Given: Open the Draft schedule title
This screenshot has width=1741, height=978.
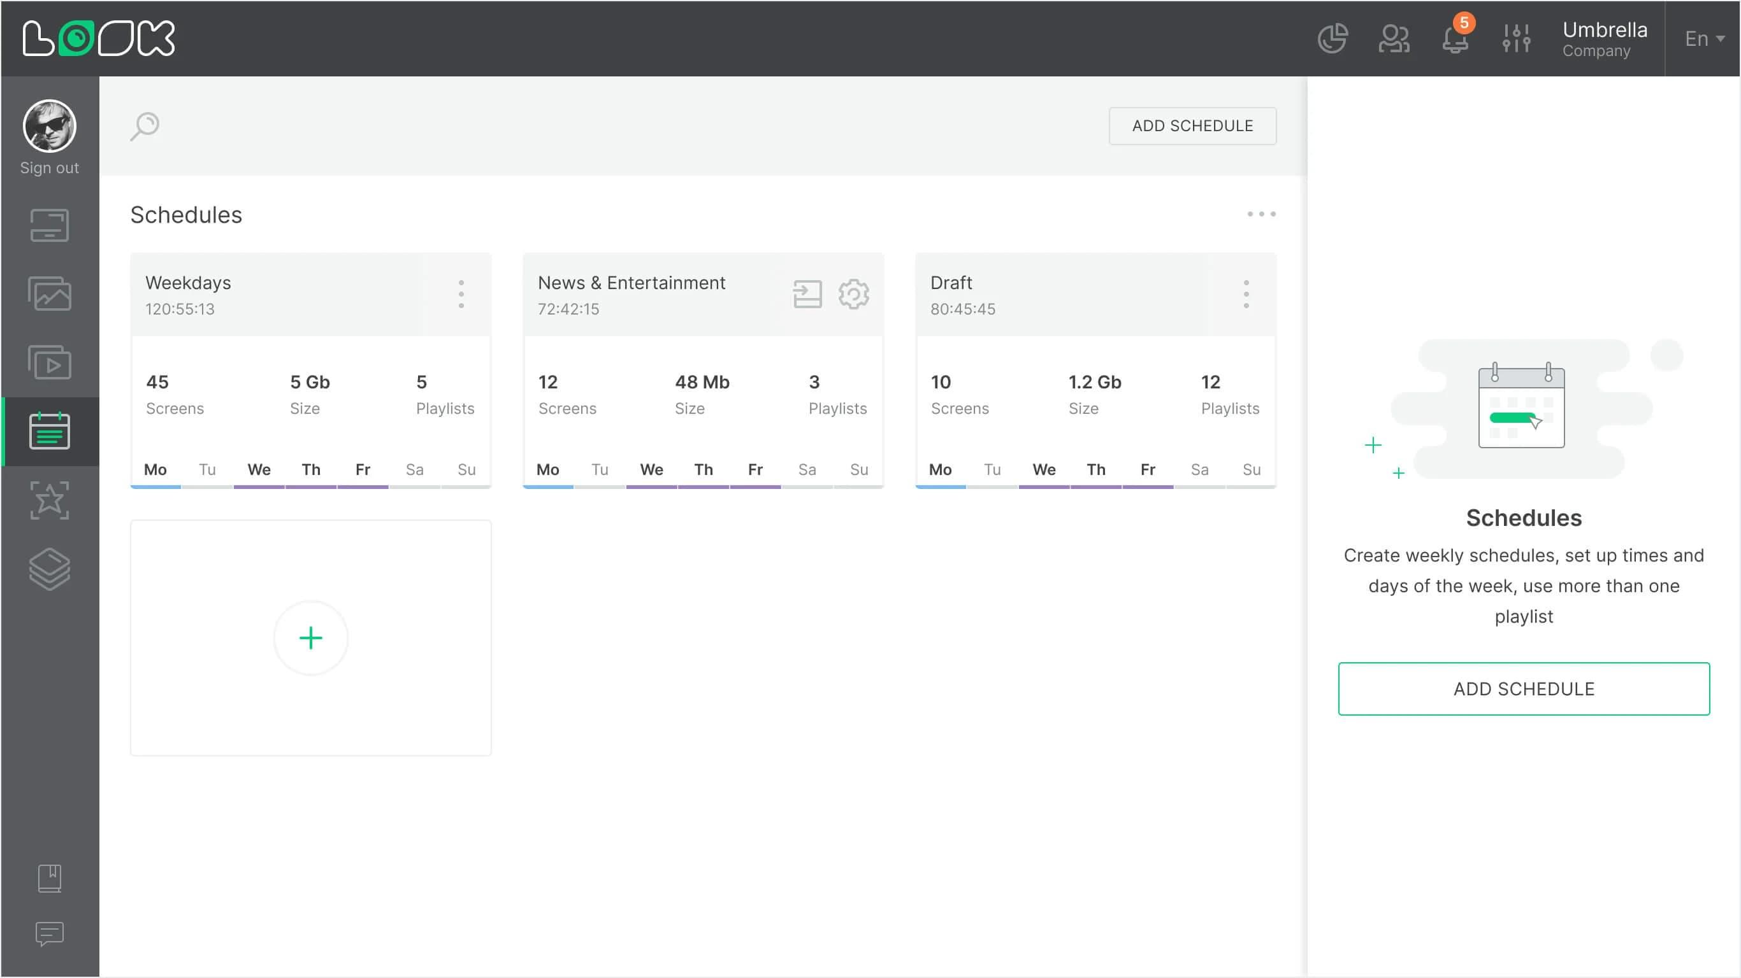Looking at the screenshot, I should [x=951, y=283].
